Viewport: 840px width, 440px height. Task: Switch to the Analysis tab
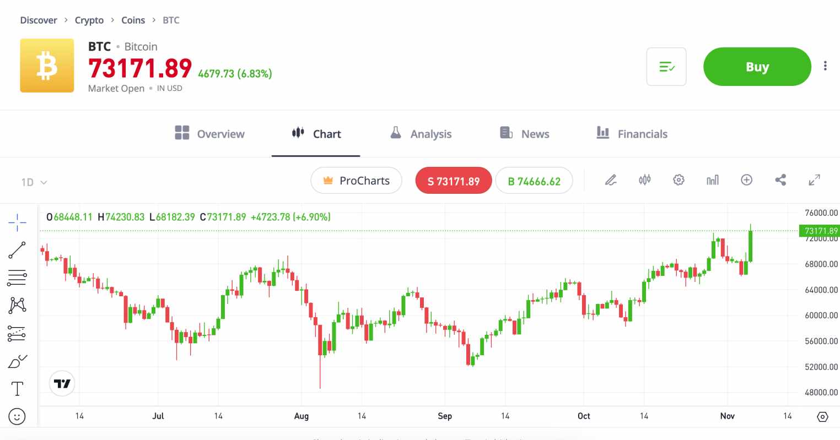tap(421, 134)
